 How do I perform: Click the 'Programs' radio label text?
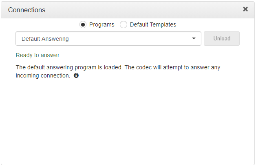pos(102,24)
